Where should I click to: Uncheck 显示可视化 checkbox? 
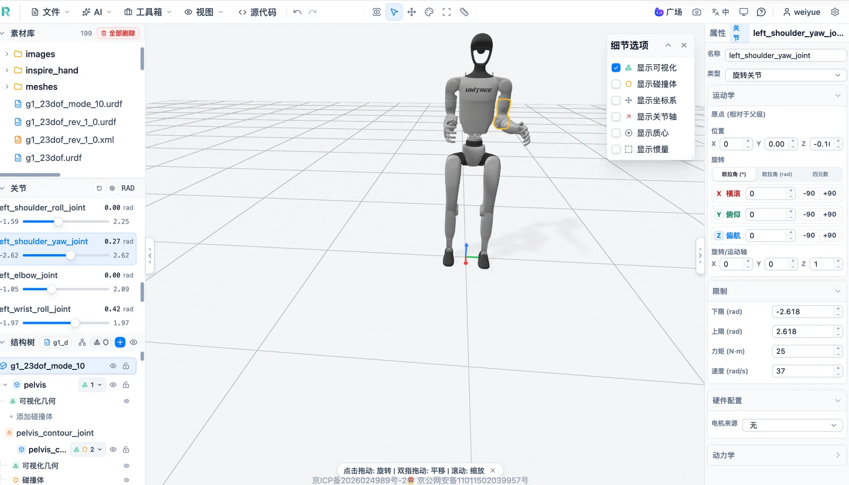point(616,67)
